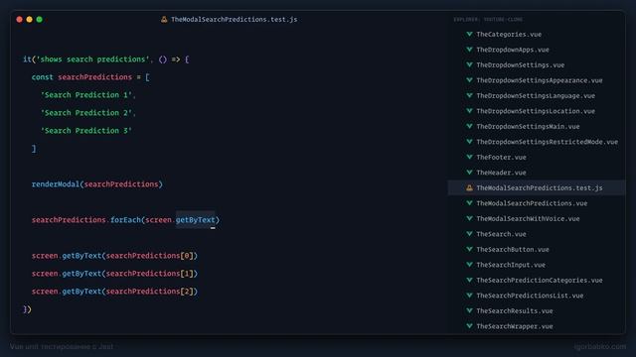Open TheModalSearchPredictions.vue component file
636x357 pixels.
(532, 203)
